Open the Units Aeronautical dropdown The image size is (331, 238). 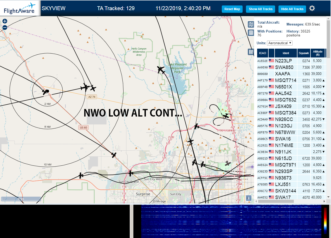coord(280,43)
